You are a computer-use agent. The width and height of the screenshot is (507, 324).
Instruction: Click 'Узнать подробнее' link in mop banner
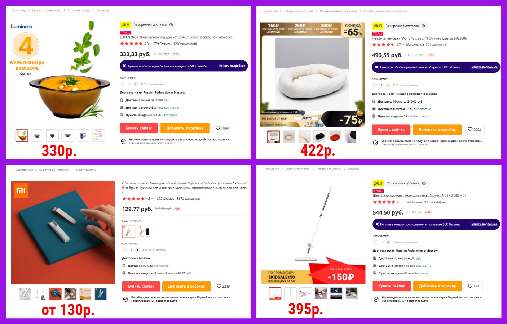click(484, 224)
